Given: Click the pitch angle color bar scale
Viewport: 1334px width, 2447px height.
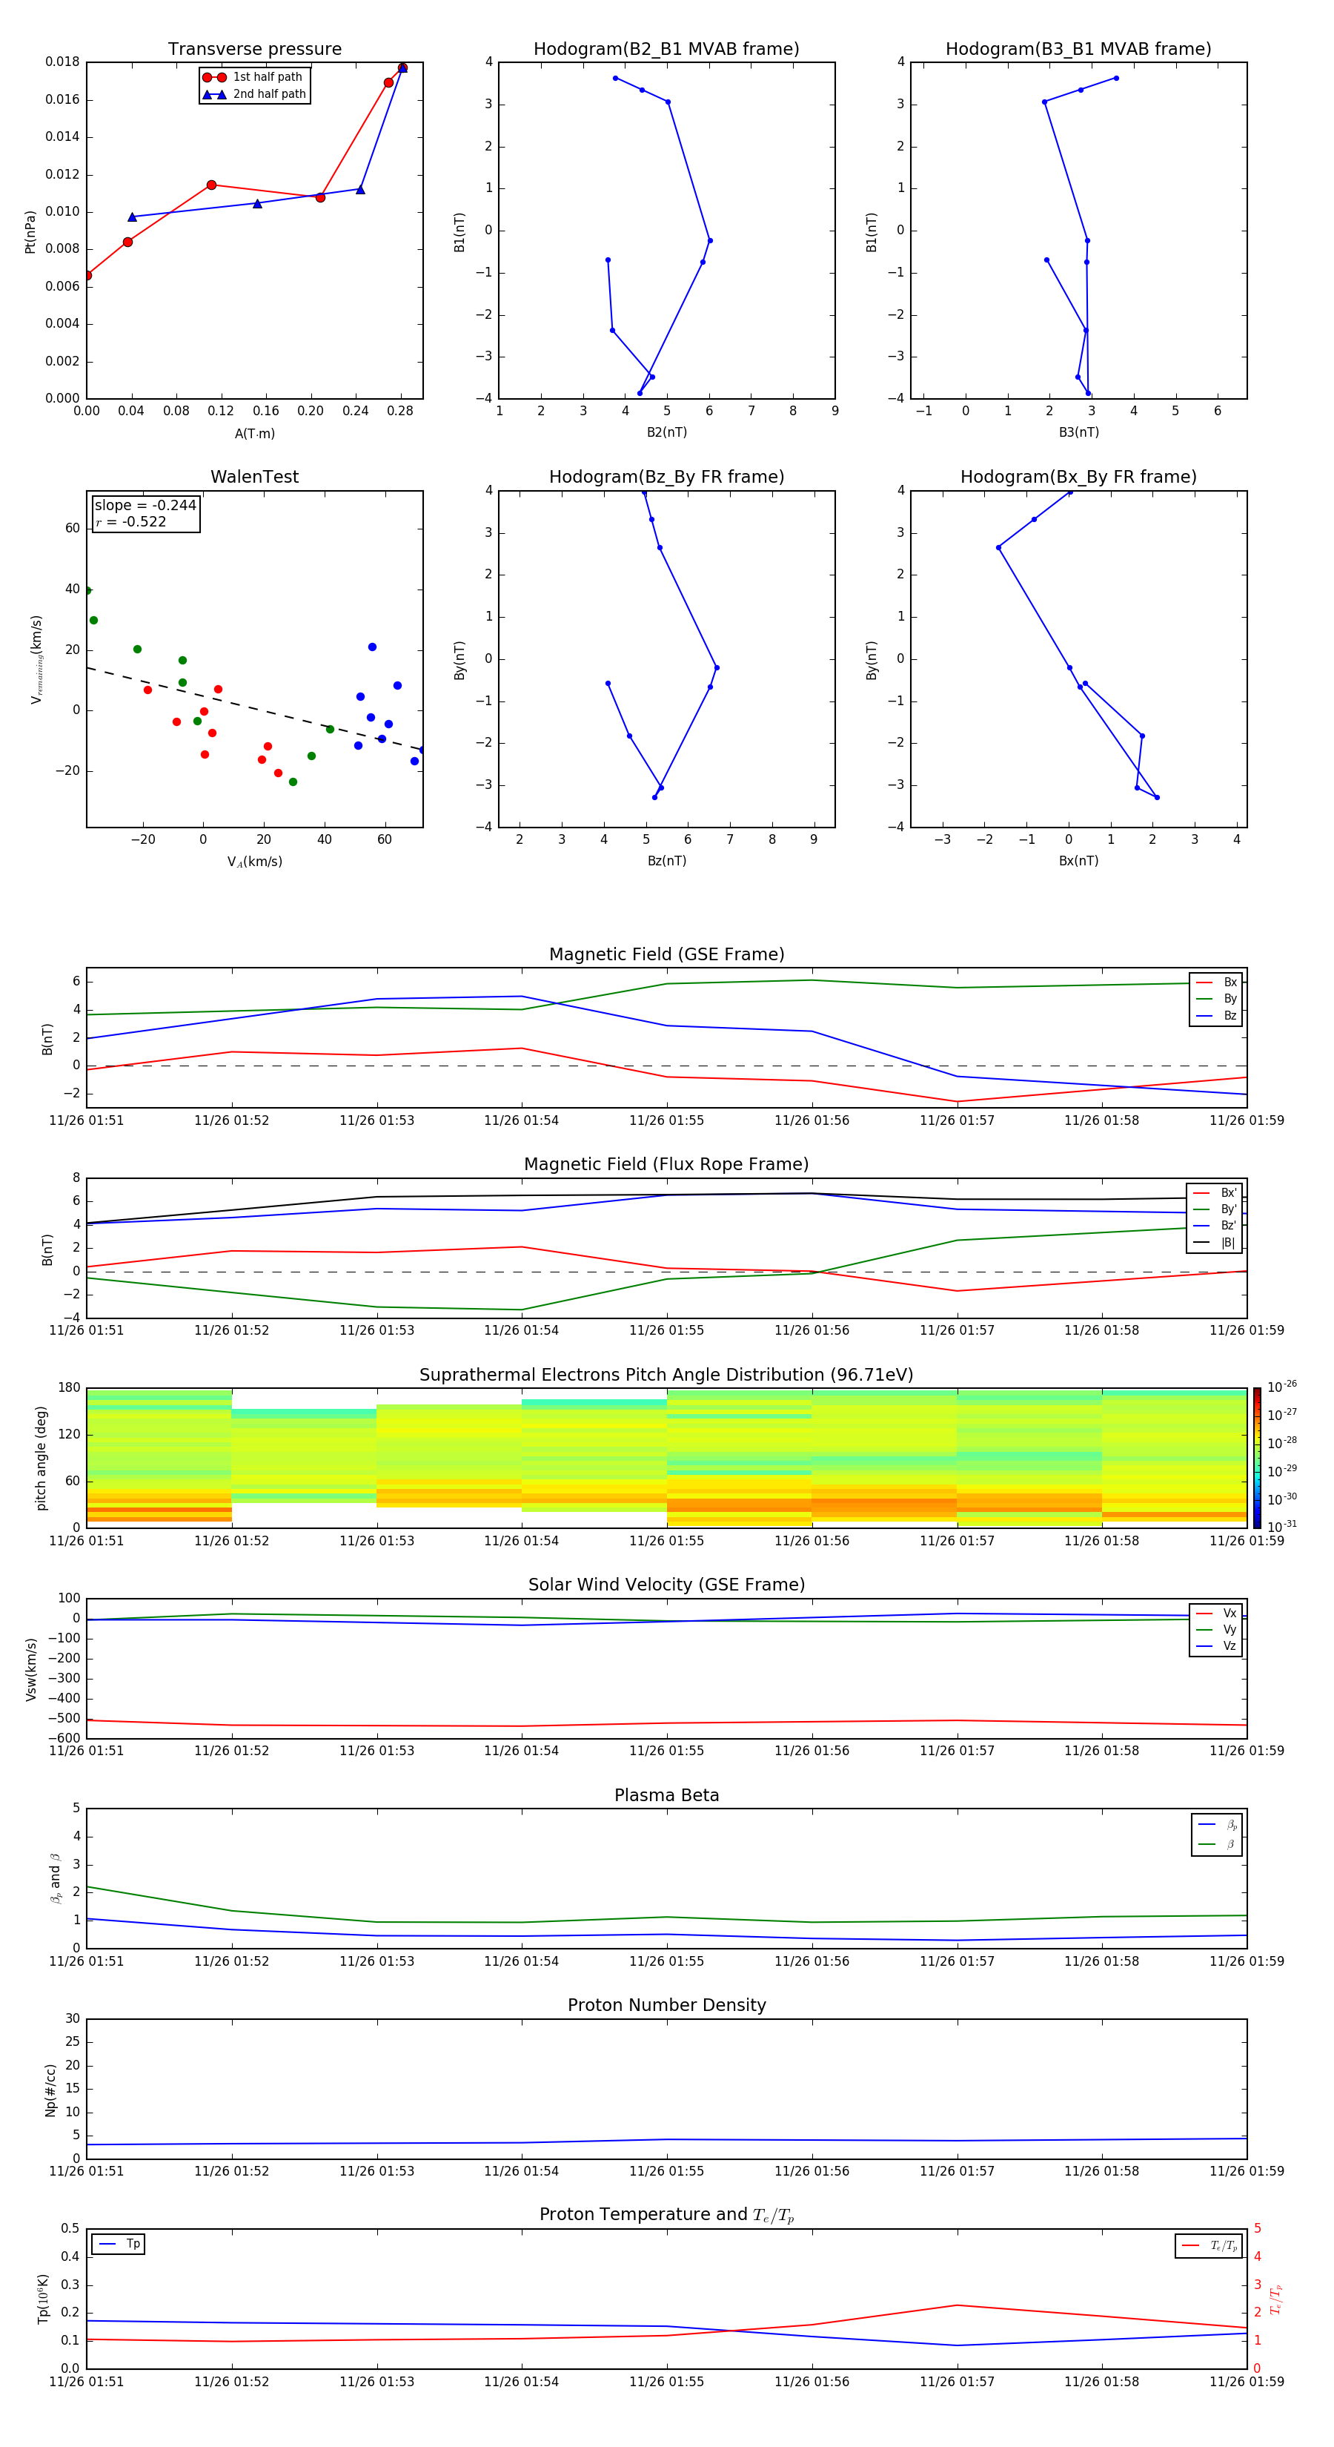Looking at the screenshot, I should 1256,1457.
